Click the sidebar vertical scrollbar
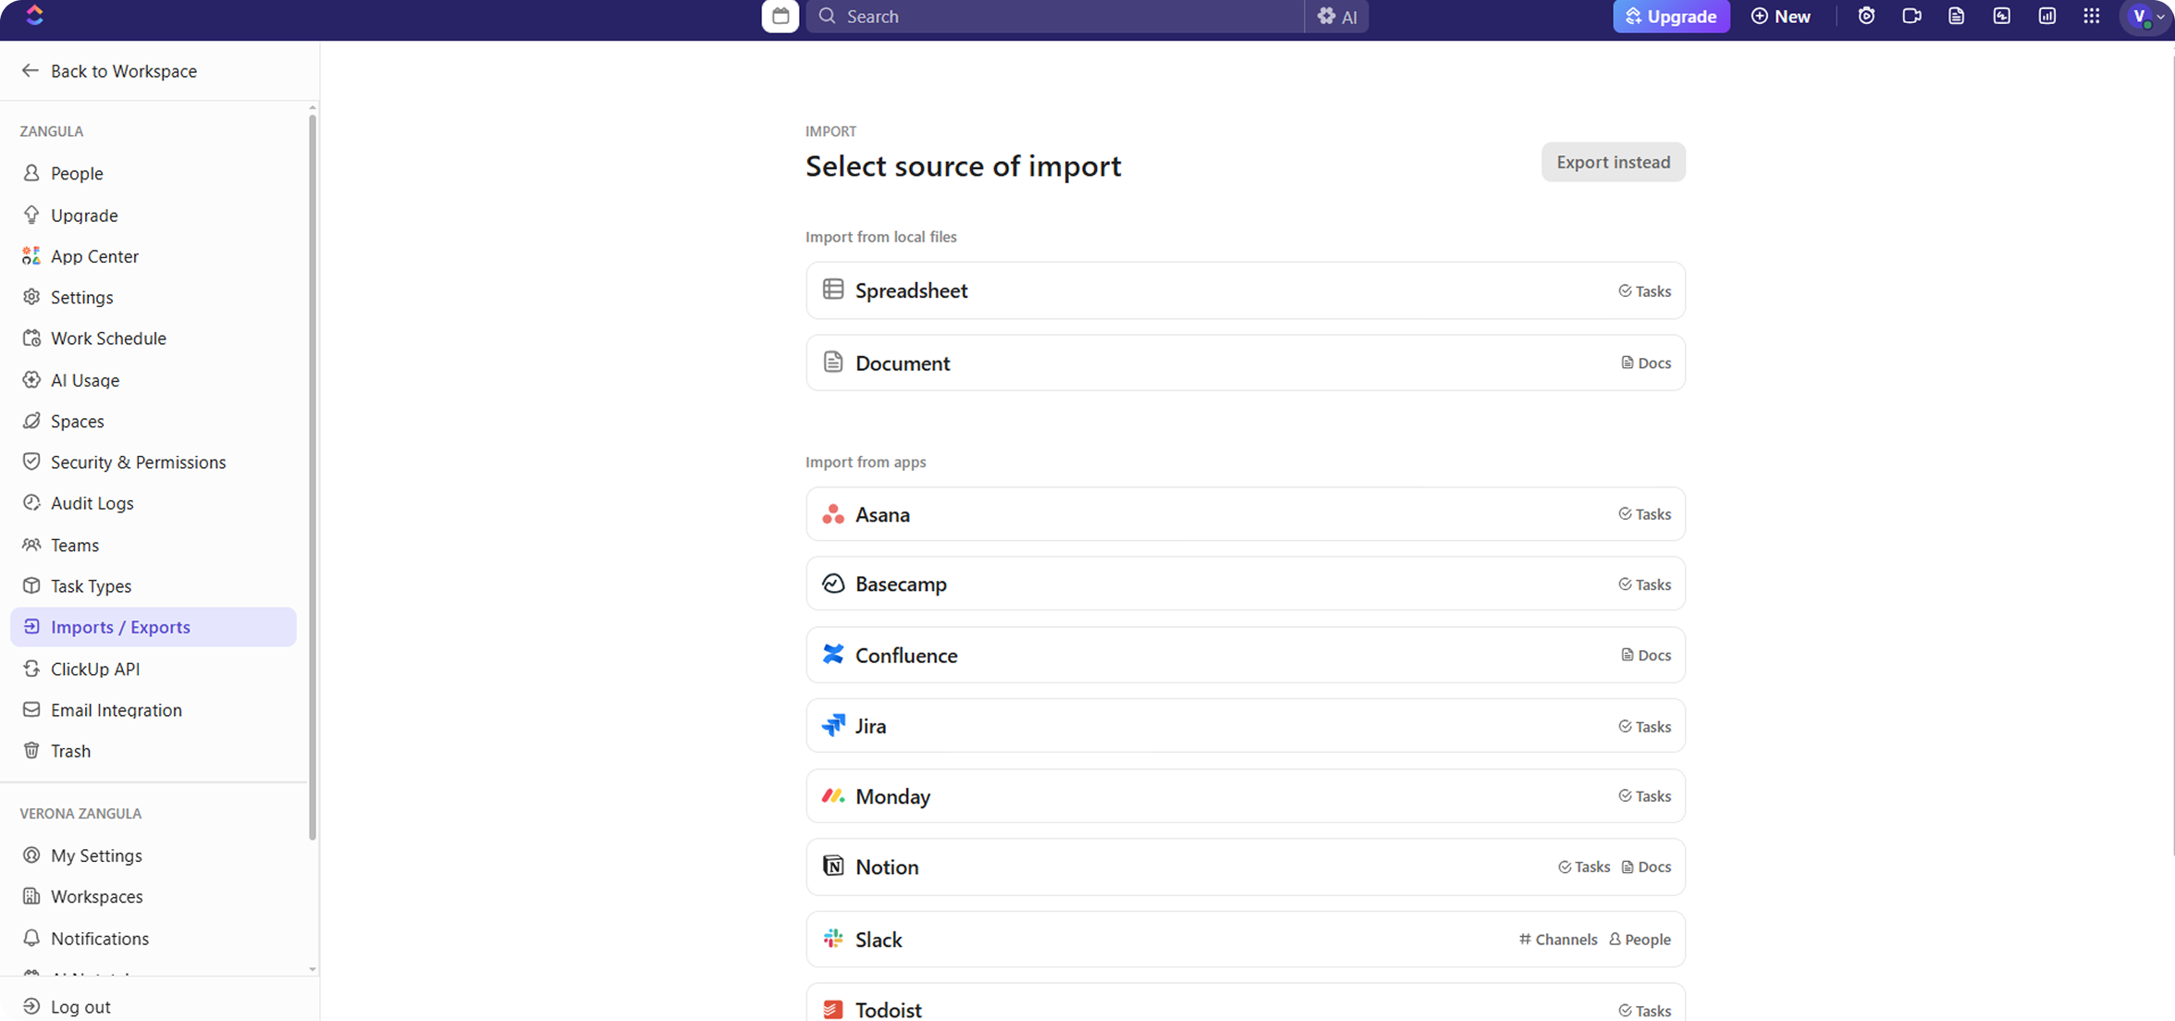 (x=313, y=476)
